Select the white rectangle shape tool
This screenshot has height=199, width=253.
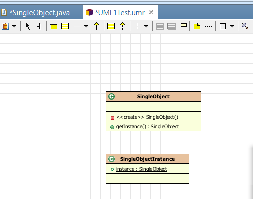coord(223,26)
